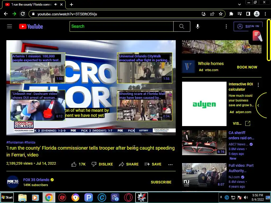This screenshot has height=203, width=271.
Task: Click SUBSCRIBE to FOX 35 Orlando
Action: click(x=161, y=182)
